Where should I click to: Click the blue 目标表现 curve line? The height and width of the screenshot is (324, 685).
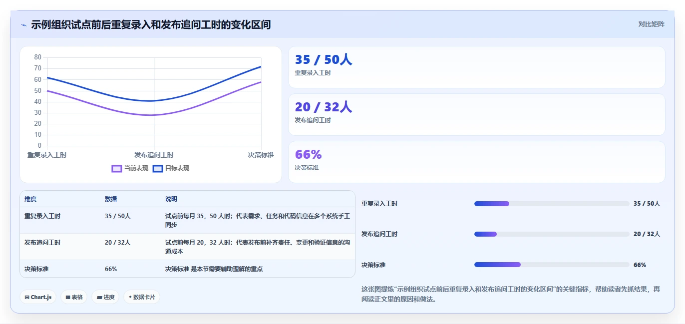click(154, 101)
